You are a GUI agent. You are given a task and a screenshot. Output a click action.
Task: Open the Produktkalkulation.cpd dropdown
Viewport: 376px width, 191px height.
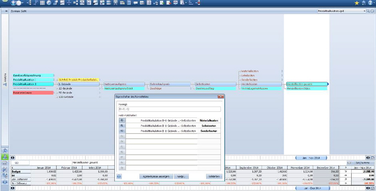coord(364,11)
